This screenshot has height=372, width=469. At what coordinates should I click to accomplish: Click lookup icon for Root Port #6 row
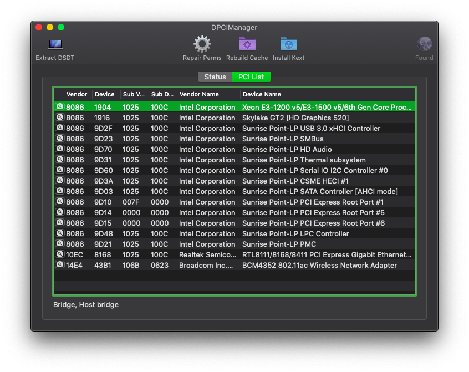pyautogui.click(x=60, y=222)
